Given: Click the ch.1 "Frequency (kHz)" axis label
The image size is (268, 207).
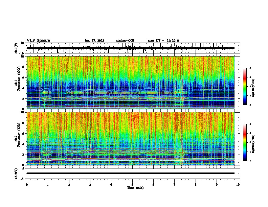Looking at the screenshot, I should pos(19,78).
